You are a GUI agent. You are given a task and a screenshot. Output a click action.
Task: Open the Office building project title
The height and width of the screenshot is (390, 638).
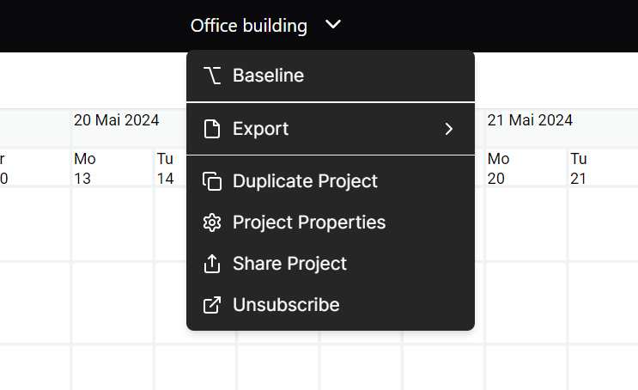pos(249,26)
